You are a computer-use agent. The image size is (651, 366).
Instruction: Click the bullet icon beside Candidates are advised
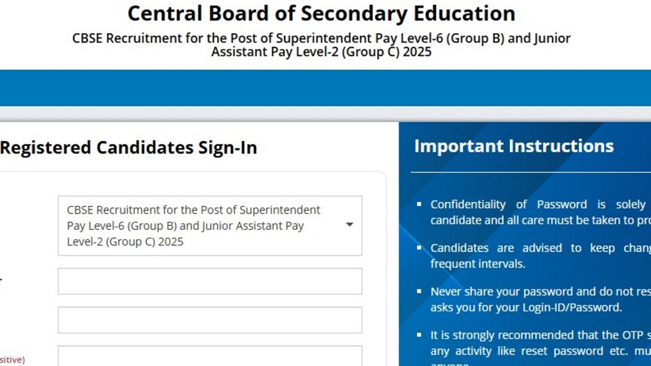419,248
